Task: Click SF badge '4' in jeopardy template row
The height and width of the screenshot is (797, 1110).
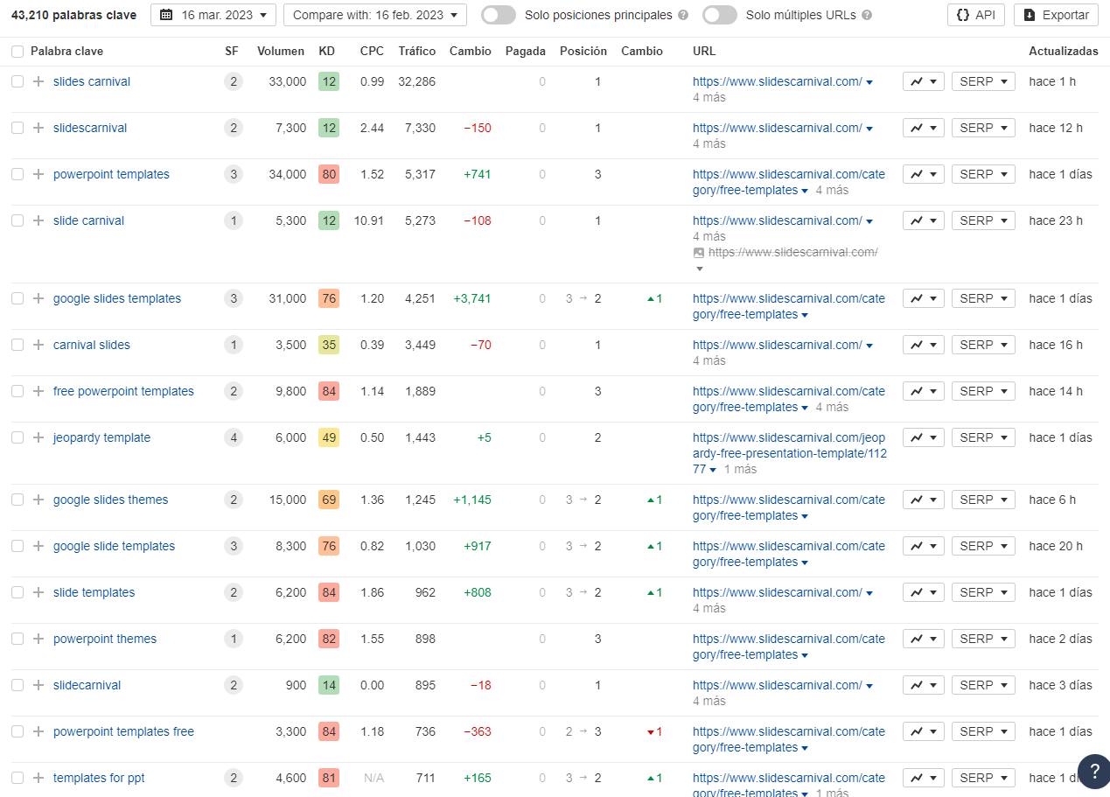Action: 233,437
